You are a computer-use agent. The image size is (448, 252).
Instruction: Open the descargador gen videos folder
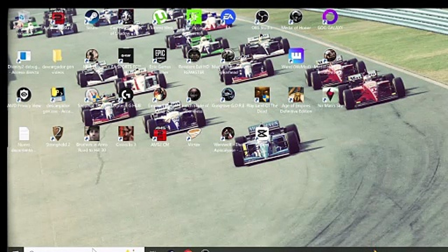(x=57, y=56)
